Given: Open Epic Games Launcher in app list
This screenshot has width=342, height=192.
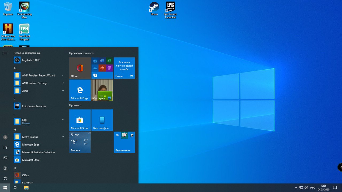Looking at the screenshot, I should [39, 106].
